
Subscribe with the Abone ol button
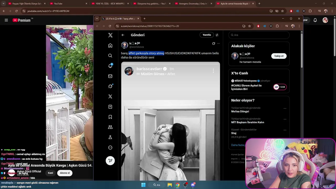point(65,173)
